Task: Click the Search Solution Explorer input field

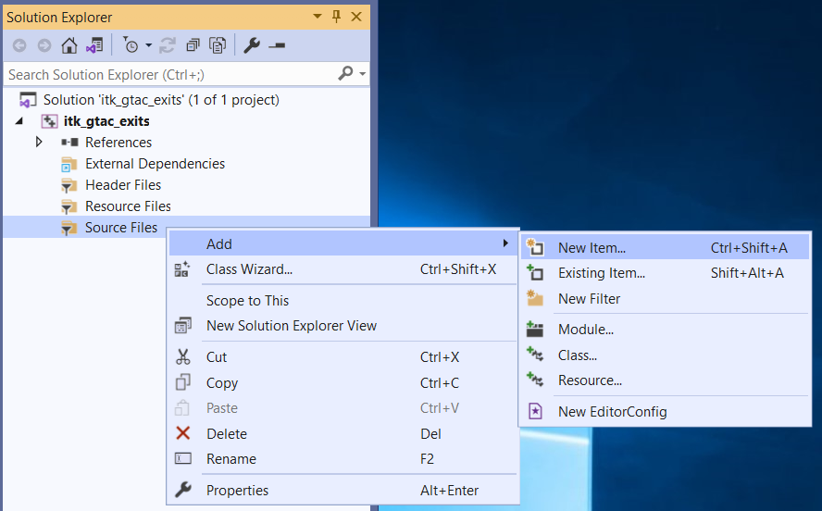Action: (x=167, y=74)
